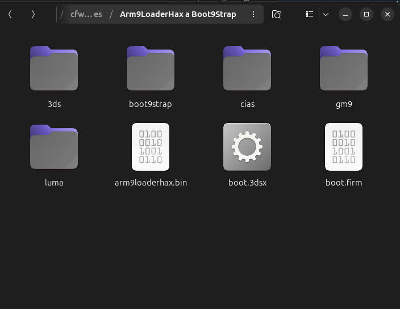Open the folder menu three-dot button
Viewport: 400px width, 309px height.
coord(253,14)
